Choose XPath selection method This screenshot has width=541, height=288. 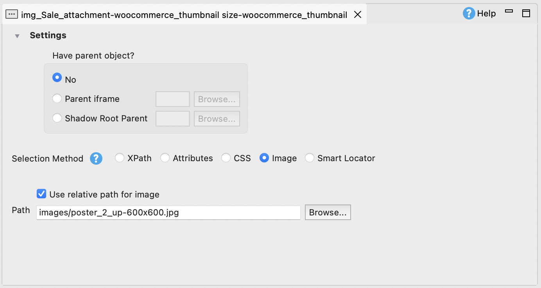click(x=120, y=158)
